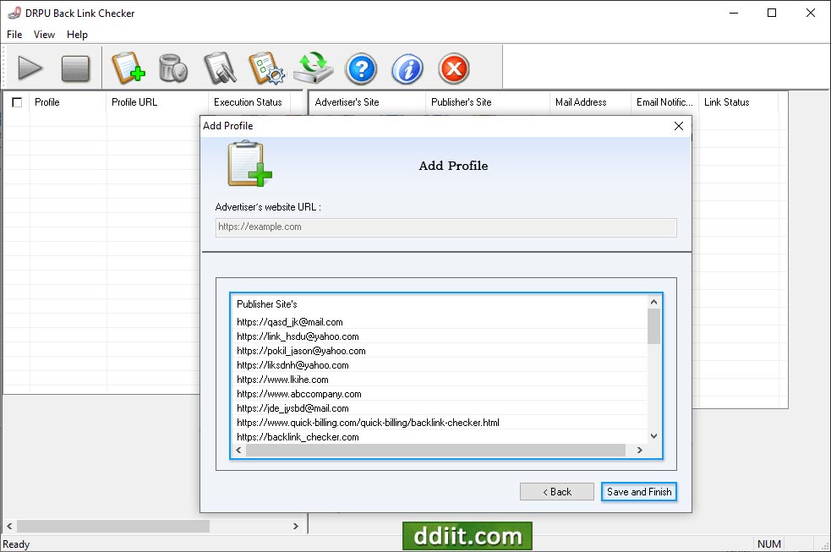Click the Save and Finish button
Viewport: 831px width, 552px height.
coord(638,491)
